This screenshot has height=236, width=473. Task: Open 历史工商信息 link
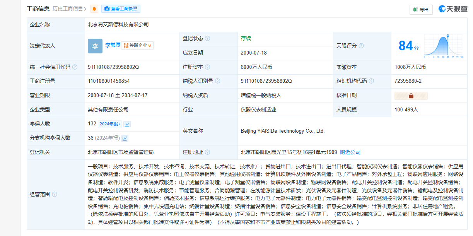coord(69,9)
